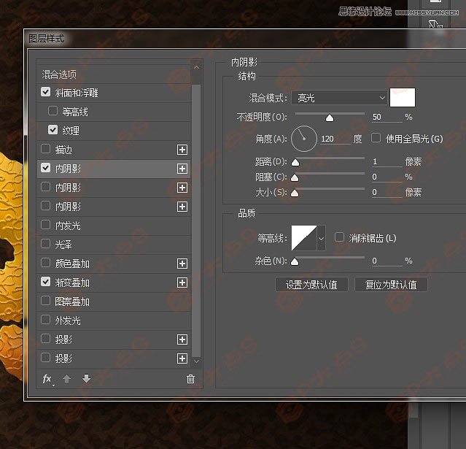Click the 距离 value field showing 1

click(x=387, y=161)
